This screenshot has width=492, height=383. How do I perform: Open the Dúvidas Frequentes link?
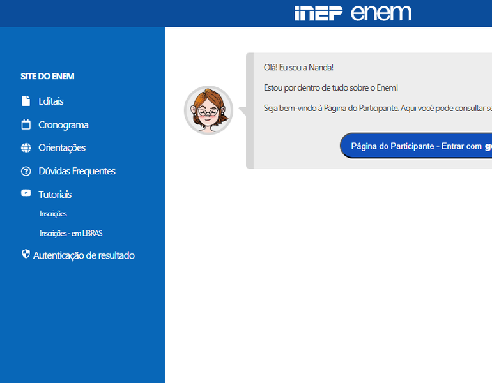[x=77, y=171]
